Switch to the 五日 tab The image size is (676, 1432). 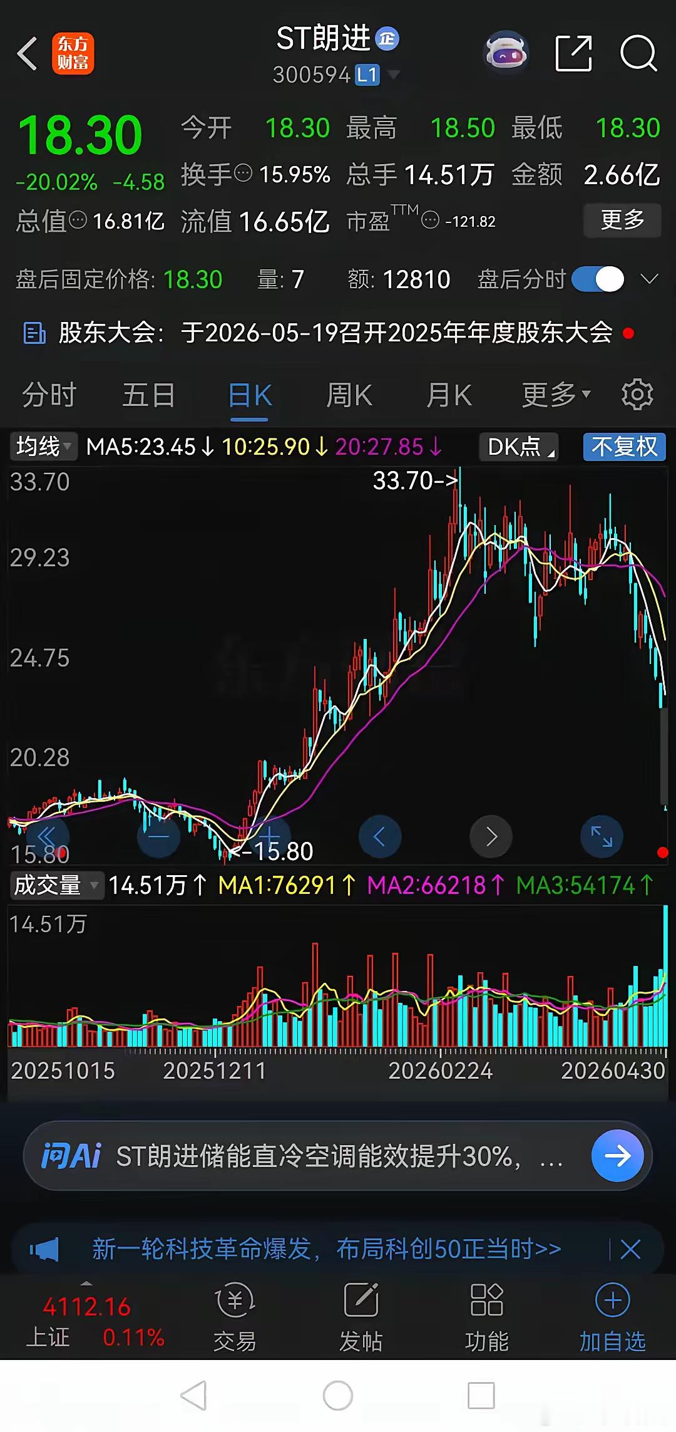click(148, 395)
